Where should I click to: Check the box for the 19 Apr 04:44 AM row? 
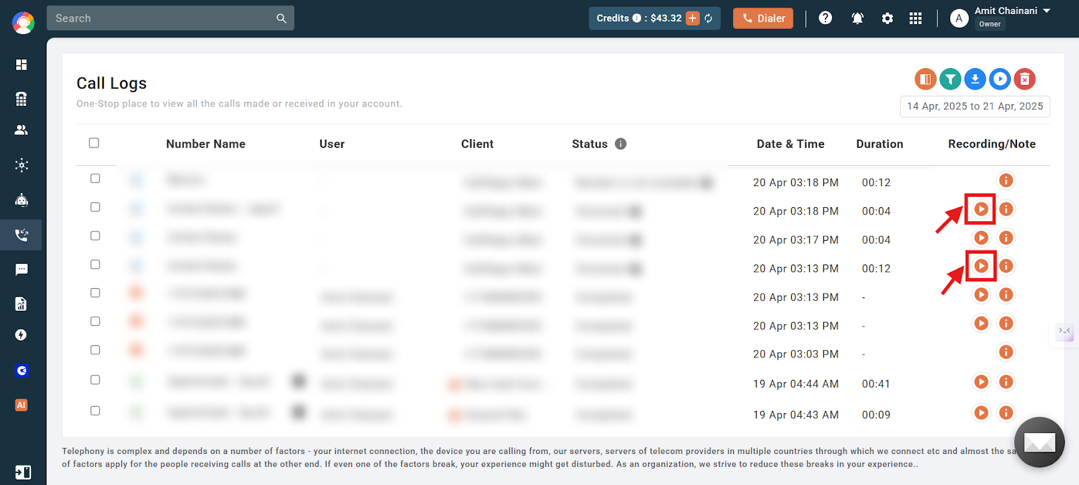[x=95, y=380]
